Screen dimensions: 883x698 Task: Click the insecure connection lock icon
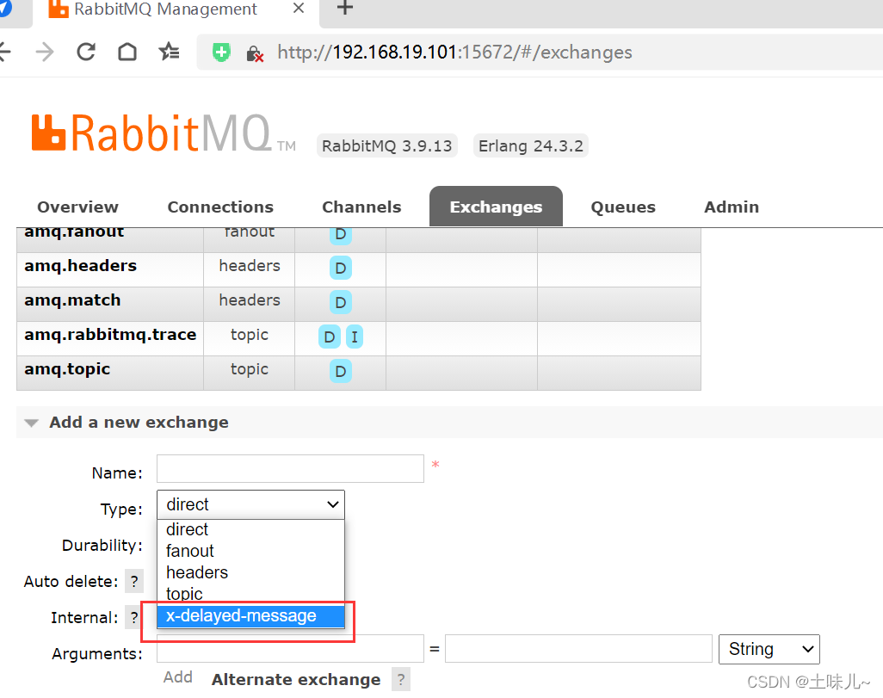pos(255,53)
